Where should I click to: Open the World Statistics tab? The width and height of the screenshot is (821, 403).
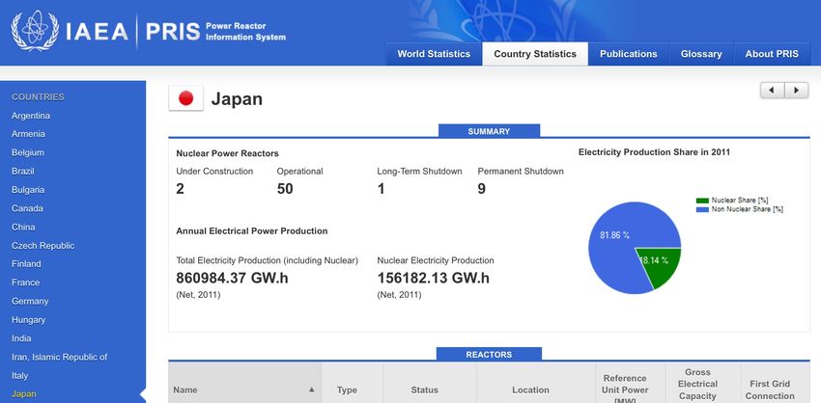[x=434, y=54]
